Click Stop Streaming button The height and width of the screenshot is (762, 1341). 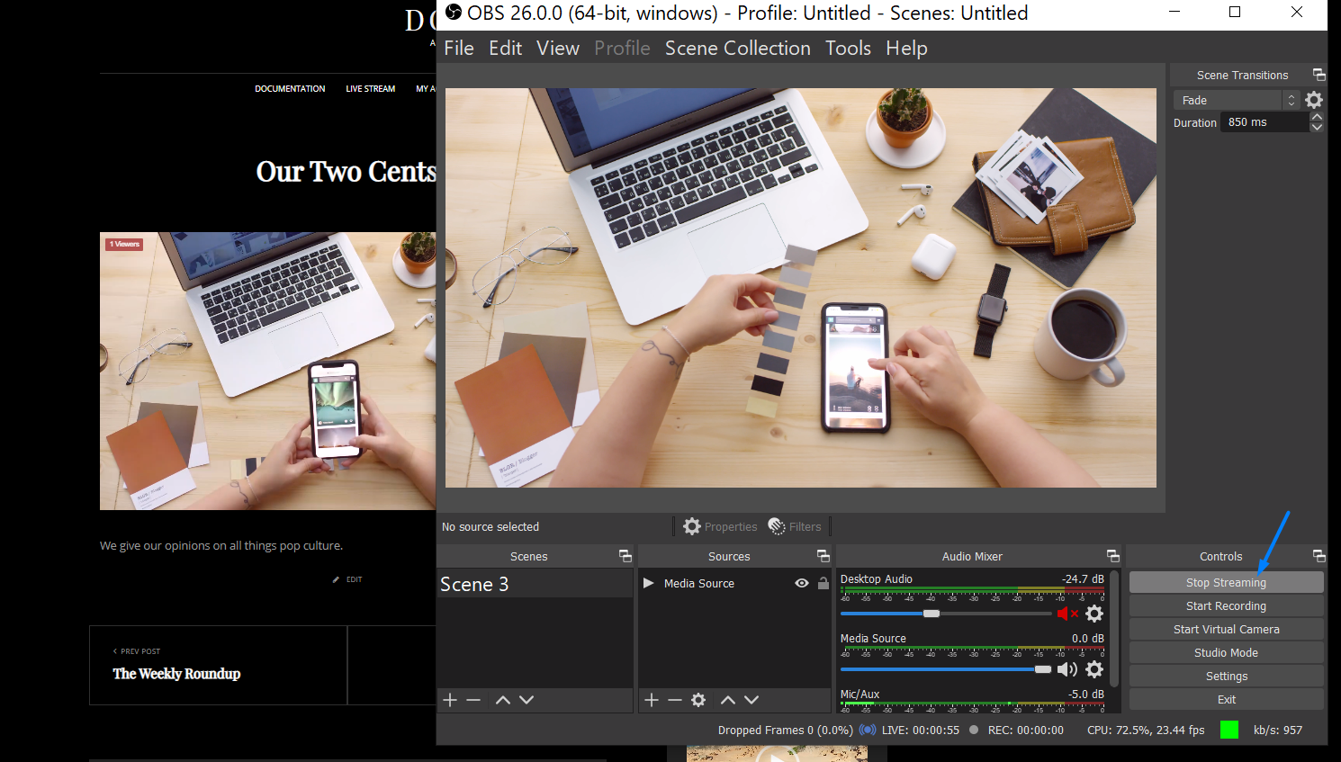pyautogui.click(x=1226, y=582)
